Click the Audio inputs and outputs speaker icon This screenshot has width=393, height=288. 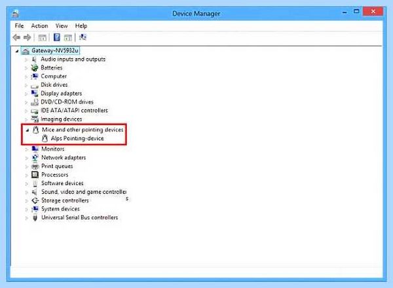click(x=35, y=59)
